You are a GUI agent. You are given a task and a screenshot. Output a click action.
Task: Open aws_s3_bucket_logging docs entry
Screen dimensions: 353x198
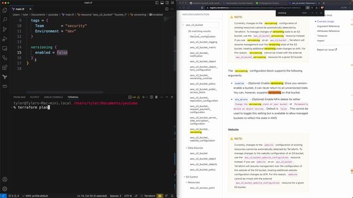pyautogui.click(x=204, y=42)
